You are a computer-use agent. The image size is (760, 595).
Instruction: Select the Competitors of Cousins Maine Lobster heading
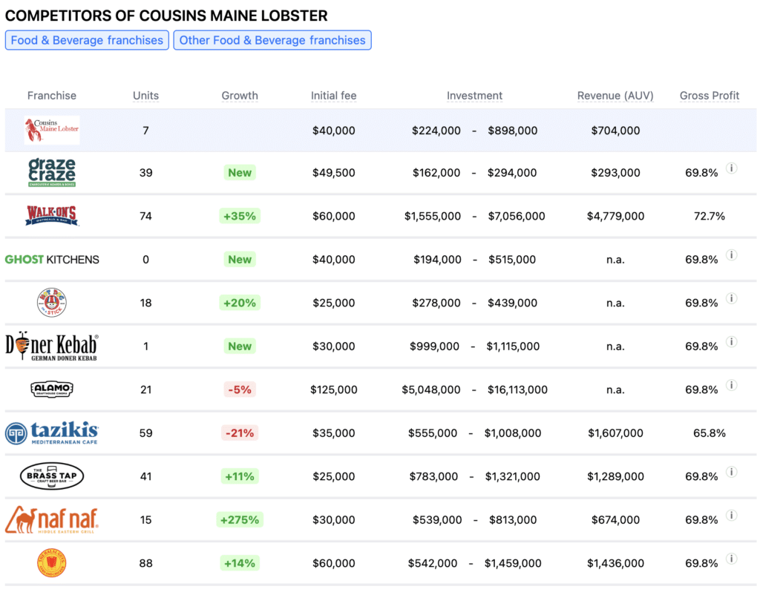[166, 16]
